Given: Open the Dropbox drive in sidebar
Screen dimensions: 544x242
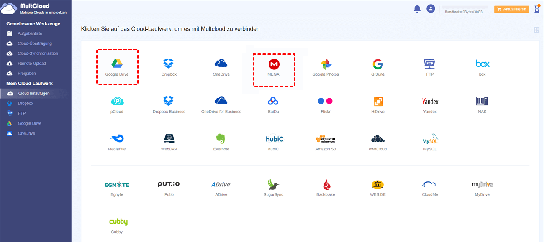Looking at the screenshot, I should point(26,104).
